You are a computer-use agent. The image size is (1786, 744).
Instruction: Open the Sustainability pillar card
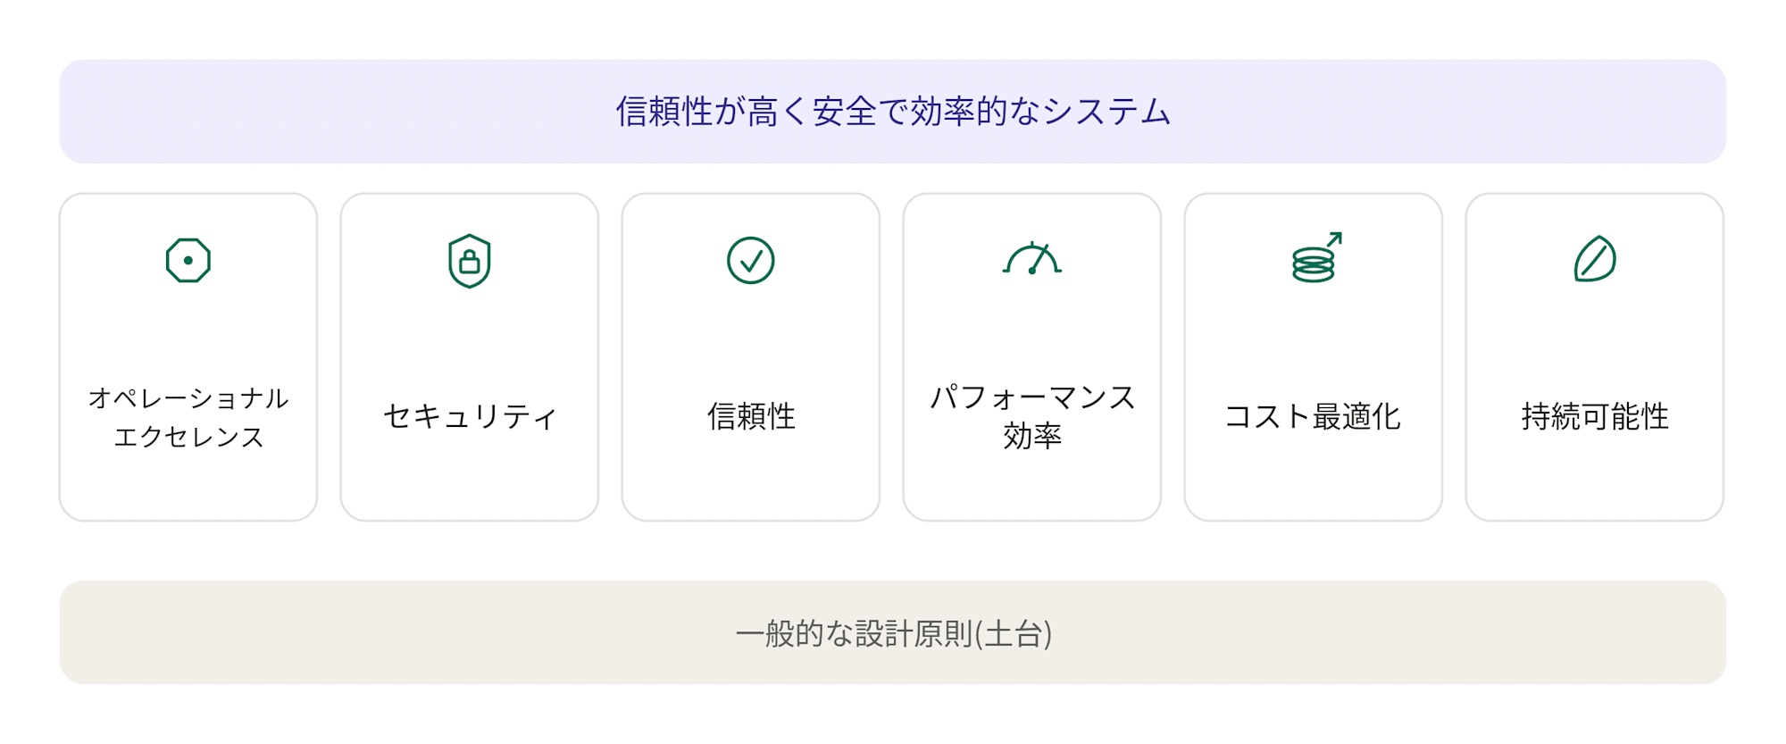pyautogui.click(x=1595, y=357)
